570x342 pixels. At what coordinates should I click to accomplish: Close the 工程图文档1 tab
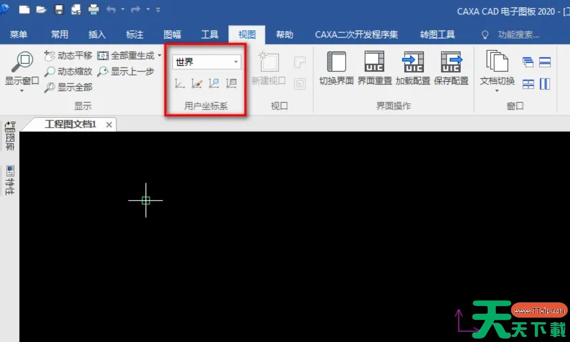click(x=109, y=125)
